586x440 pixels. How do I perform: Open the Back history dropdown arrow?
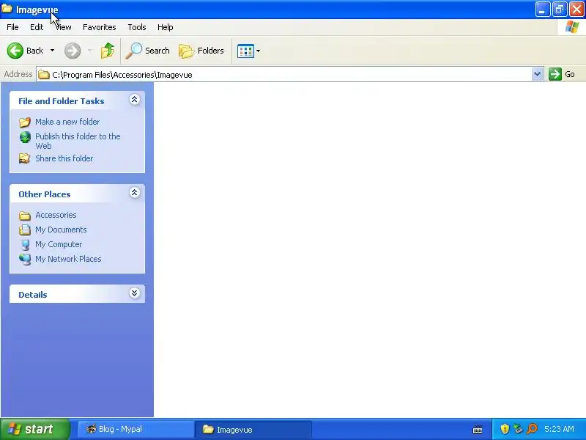52,51
